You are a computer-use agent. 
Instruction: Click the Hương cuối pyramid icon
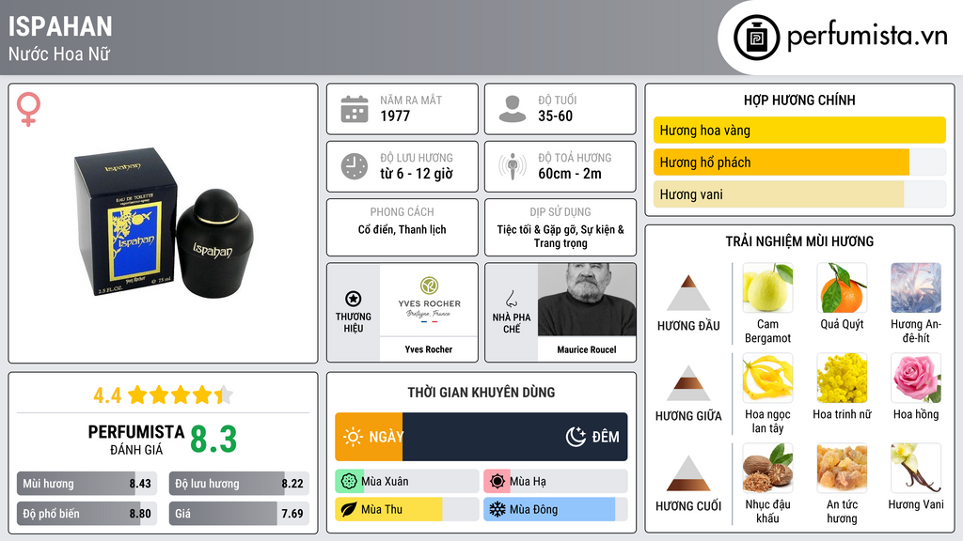(688, 473)
